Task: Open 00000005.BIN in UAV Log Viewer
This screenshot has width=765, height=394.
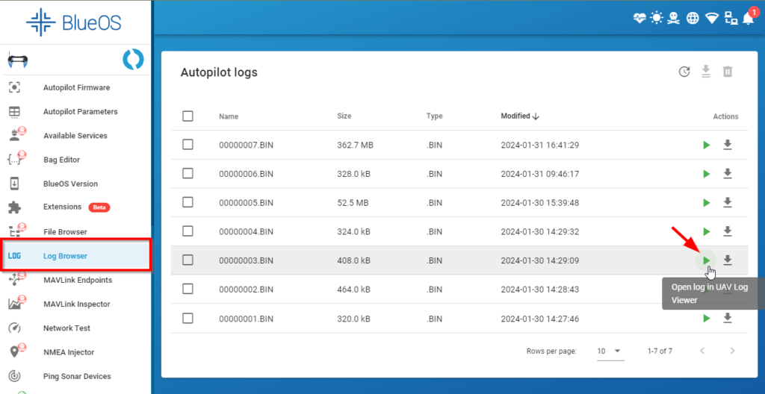Action: coord(706,203)
